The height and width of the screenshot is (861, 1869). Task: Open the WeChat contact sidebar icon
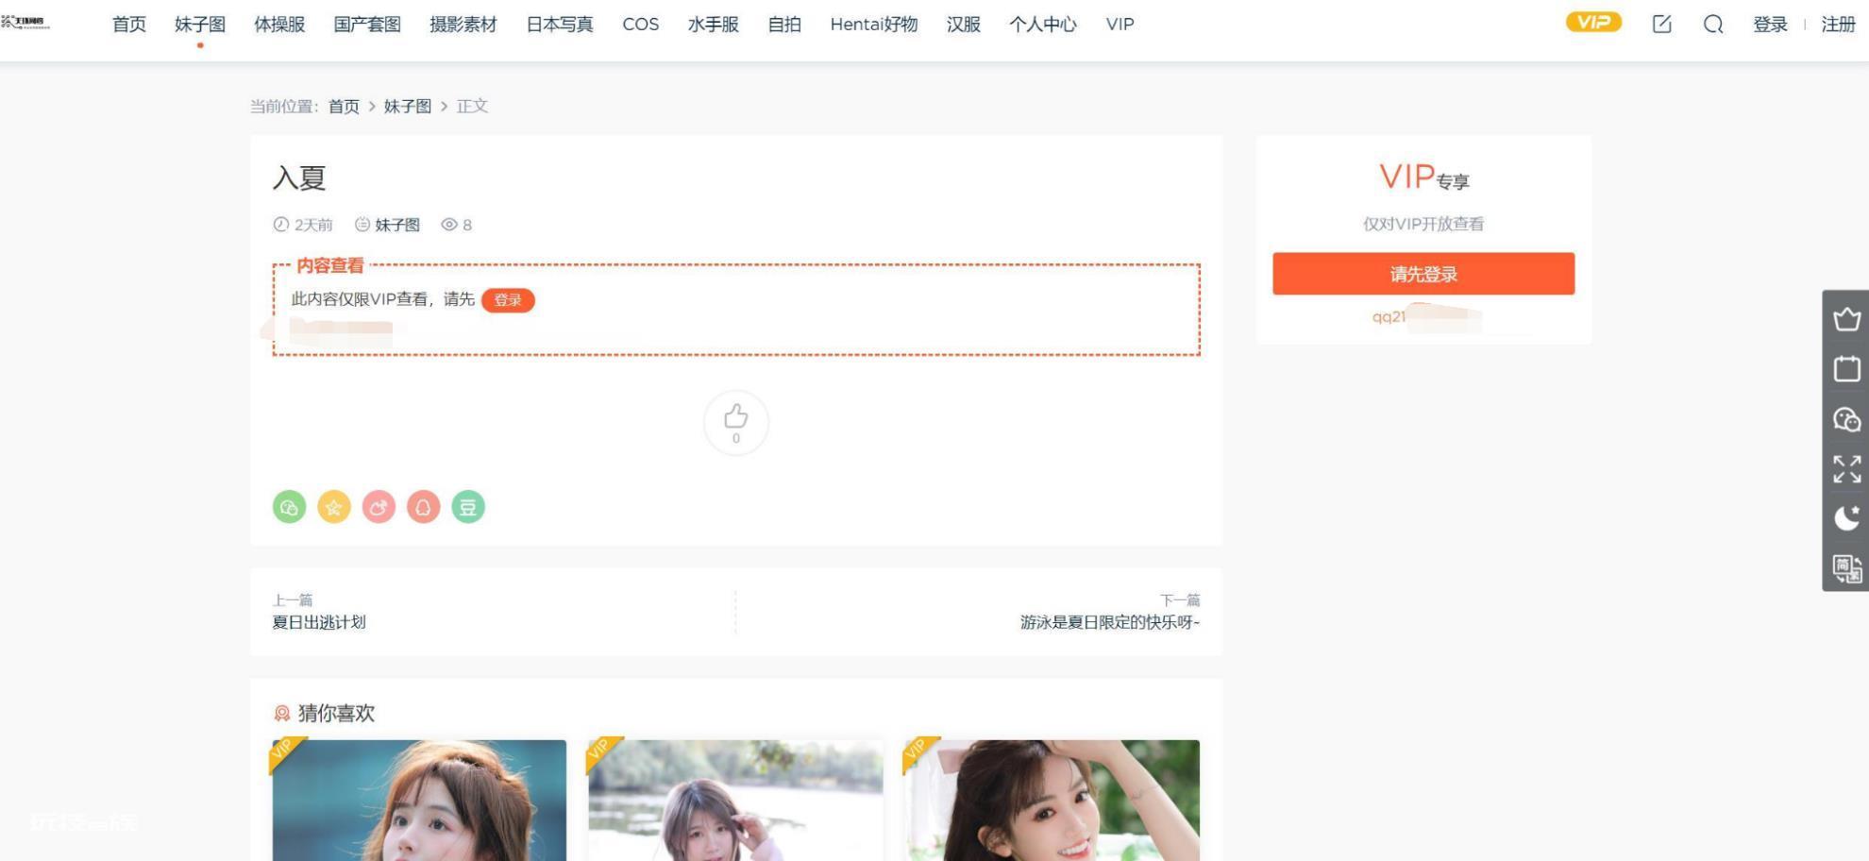(1846, 418)
